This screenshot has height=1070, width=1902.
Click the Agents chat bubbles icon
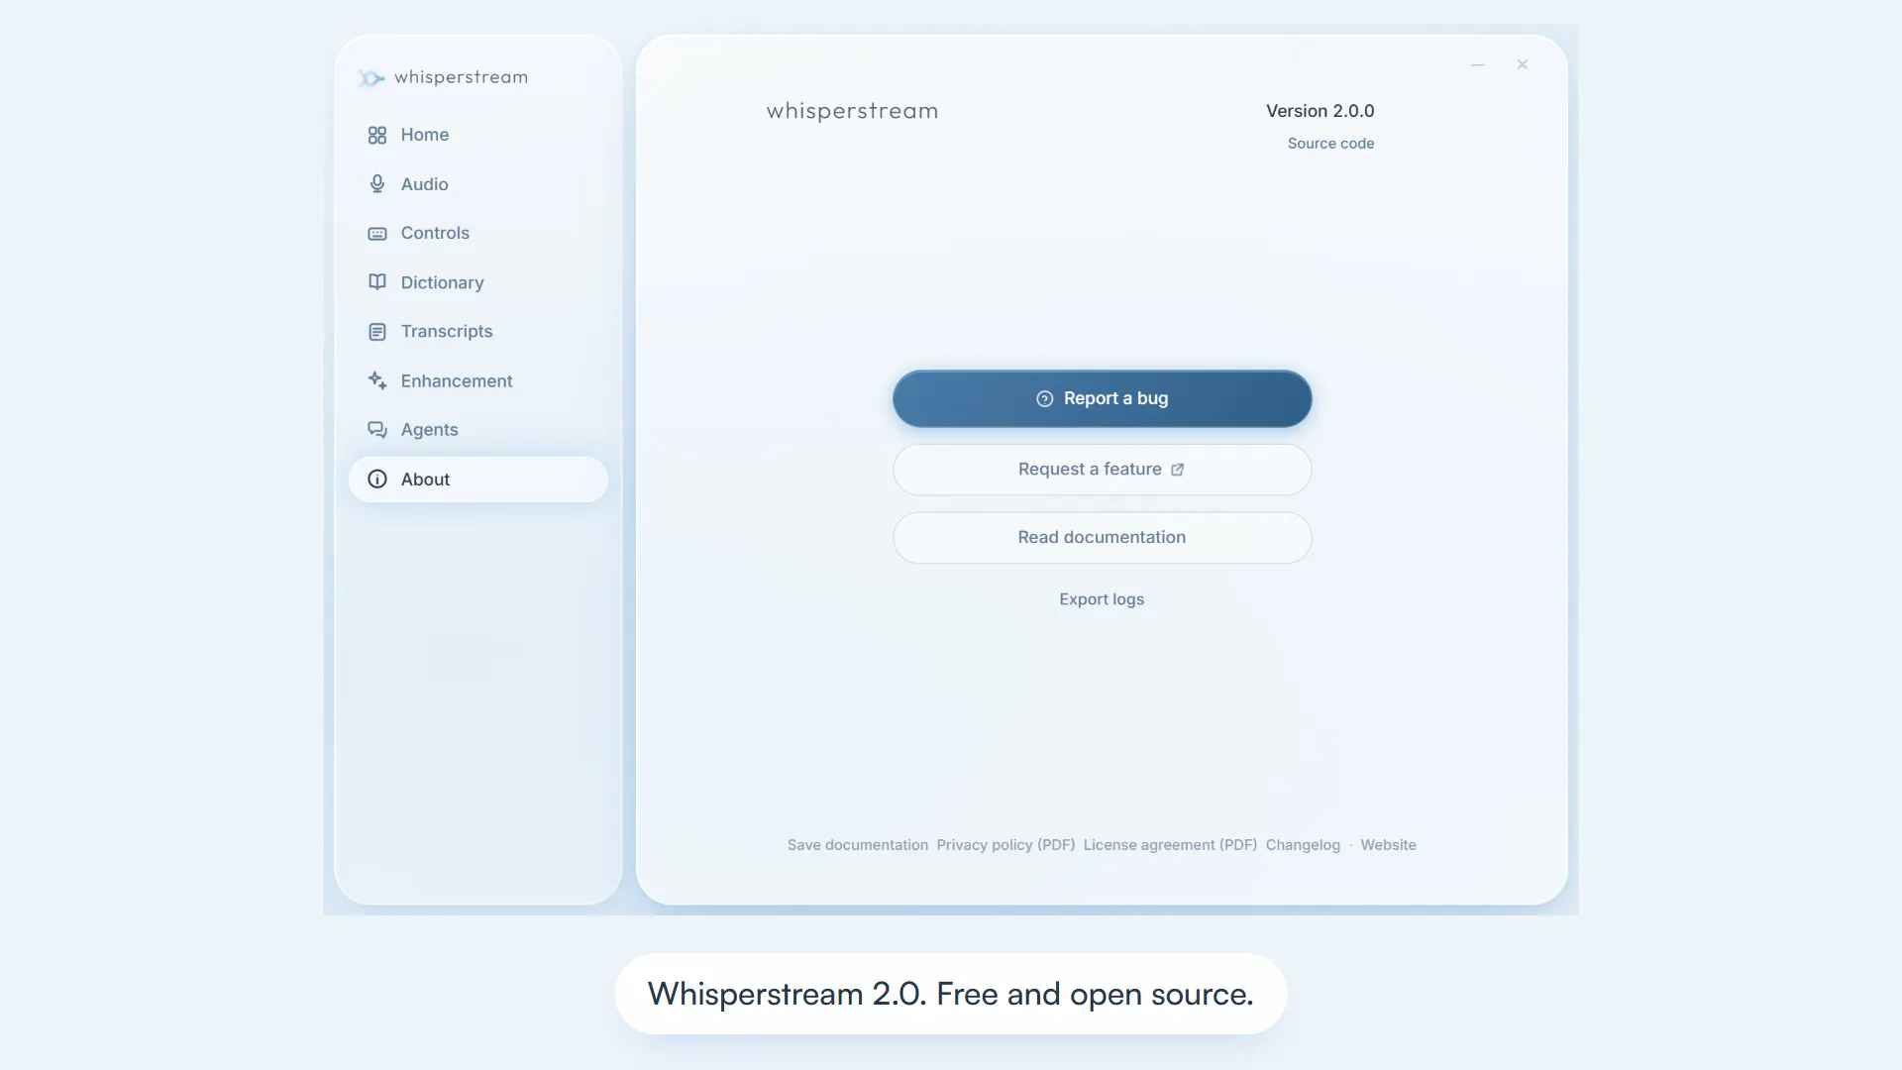[377, 430]
